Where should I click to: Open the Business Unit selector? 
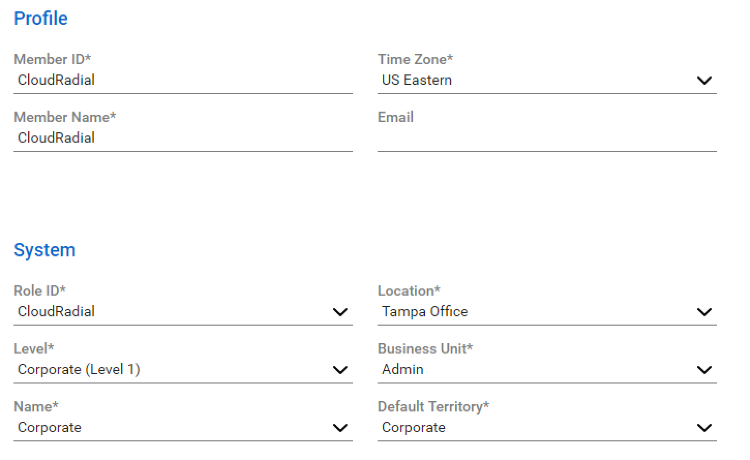pyautogui.click(x=704, y=370)
